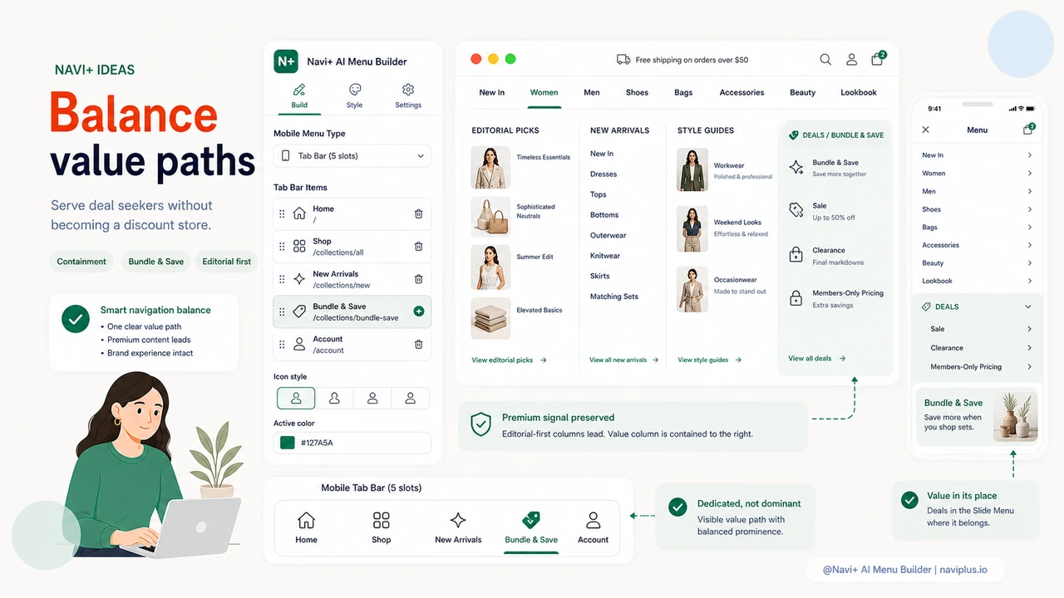
Task: Expand Accessories chevron in mobile menu
Action: click(1029, 245)
